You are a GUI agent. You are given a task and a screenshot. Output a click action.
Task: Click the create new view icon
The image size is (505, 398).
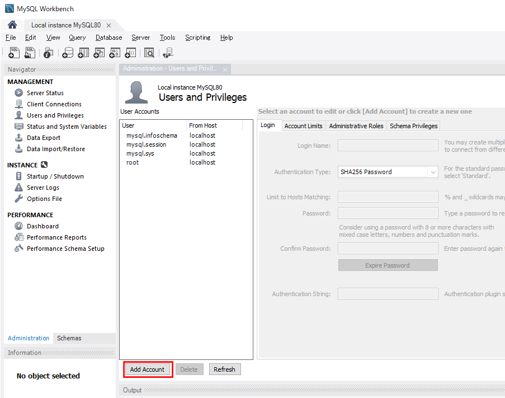tap(99, 53)
